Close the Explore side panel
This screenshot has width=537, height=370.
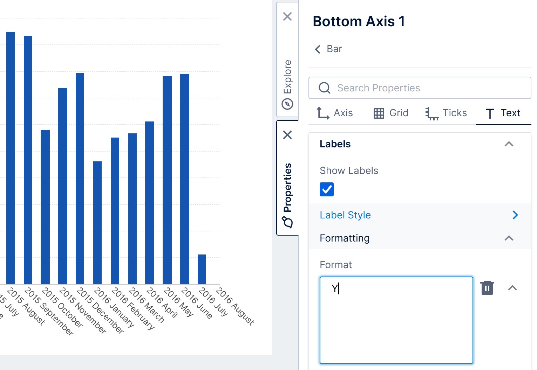[287, 16]
